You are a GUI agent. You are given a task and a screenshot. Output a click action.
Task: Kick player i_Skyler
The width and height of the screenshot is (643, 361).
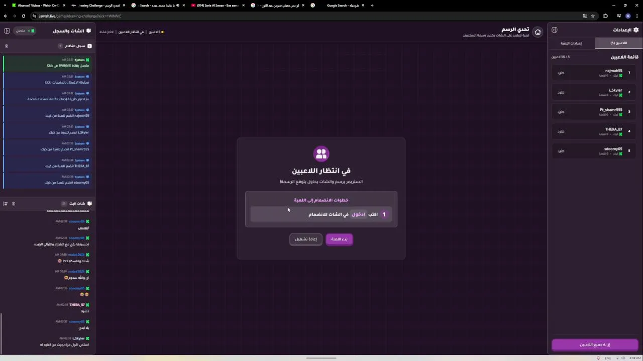tap(561, 92)
